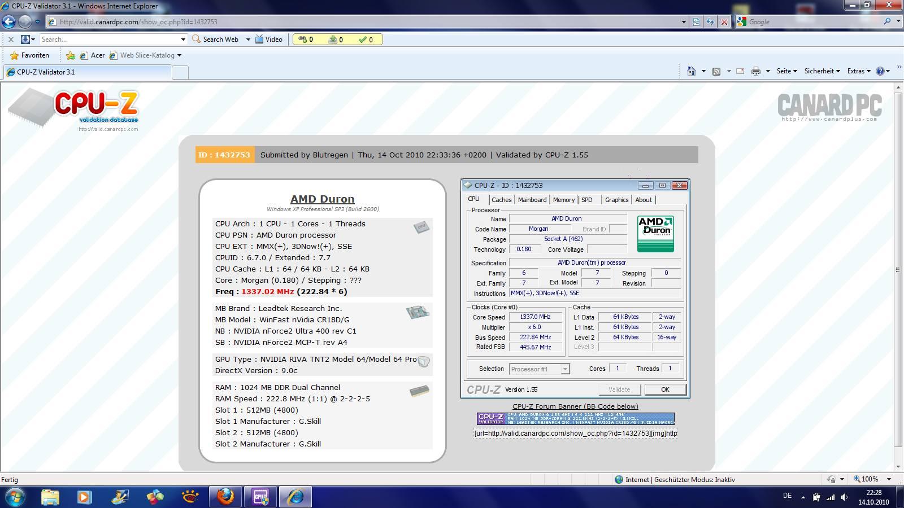Go back with the browser Back arrow

tap(8, 21)
